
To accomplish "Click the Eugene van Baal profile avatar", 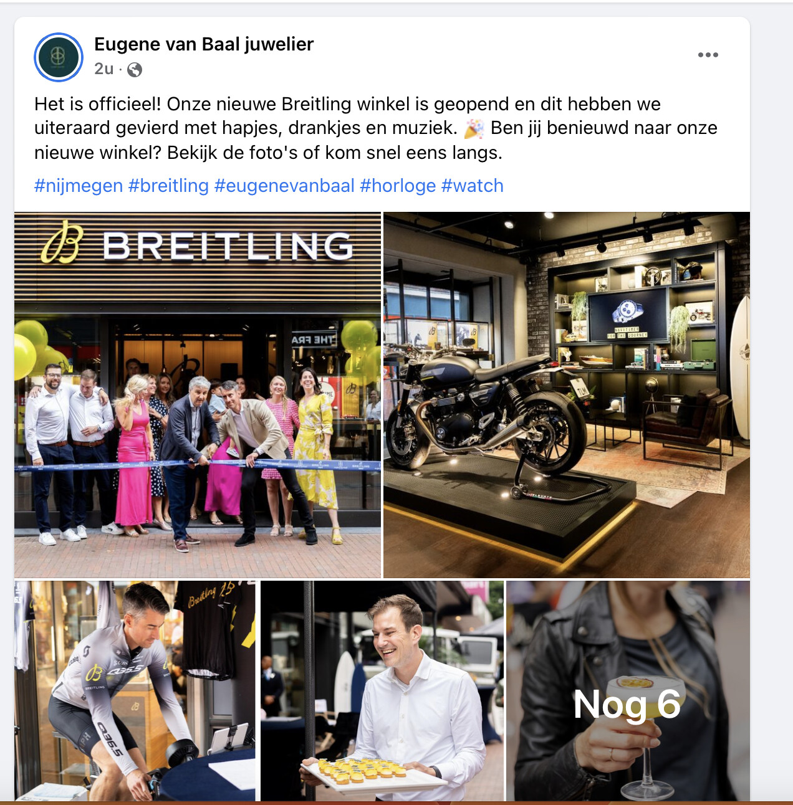I will (x=58, y=57).
